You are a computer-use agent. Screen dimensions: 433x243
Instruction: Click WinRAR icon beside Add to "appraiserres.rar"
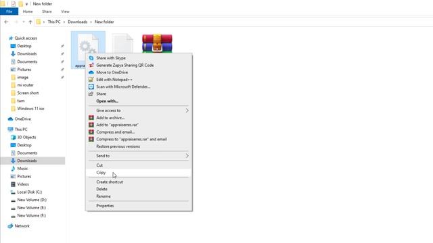[x=91, y=125]
